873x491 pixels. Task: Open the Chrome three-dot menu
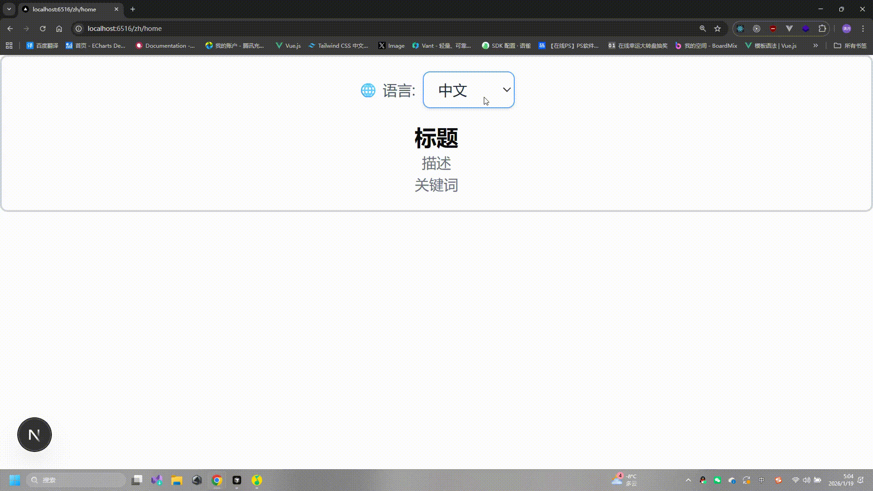[x=863, y=28]
